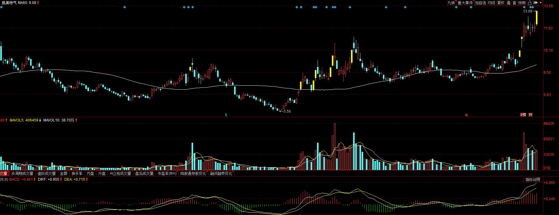Open the 陆股通持股变化 tab

point(193,174)
